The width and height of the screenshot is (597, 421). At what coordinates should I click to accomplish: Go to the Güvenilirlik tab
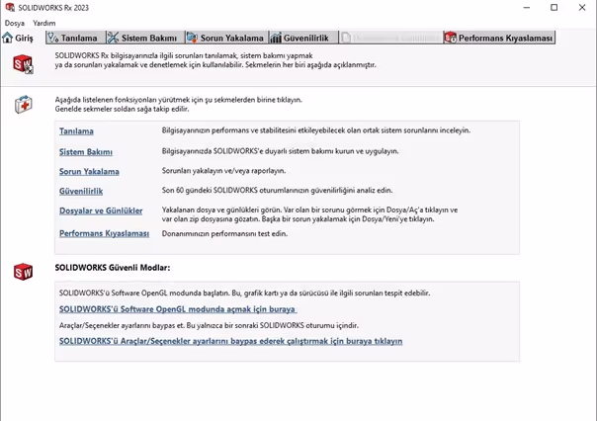[x=303, y=38]
